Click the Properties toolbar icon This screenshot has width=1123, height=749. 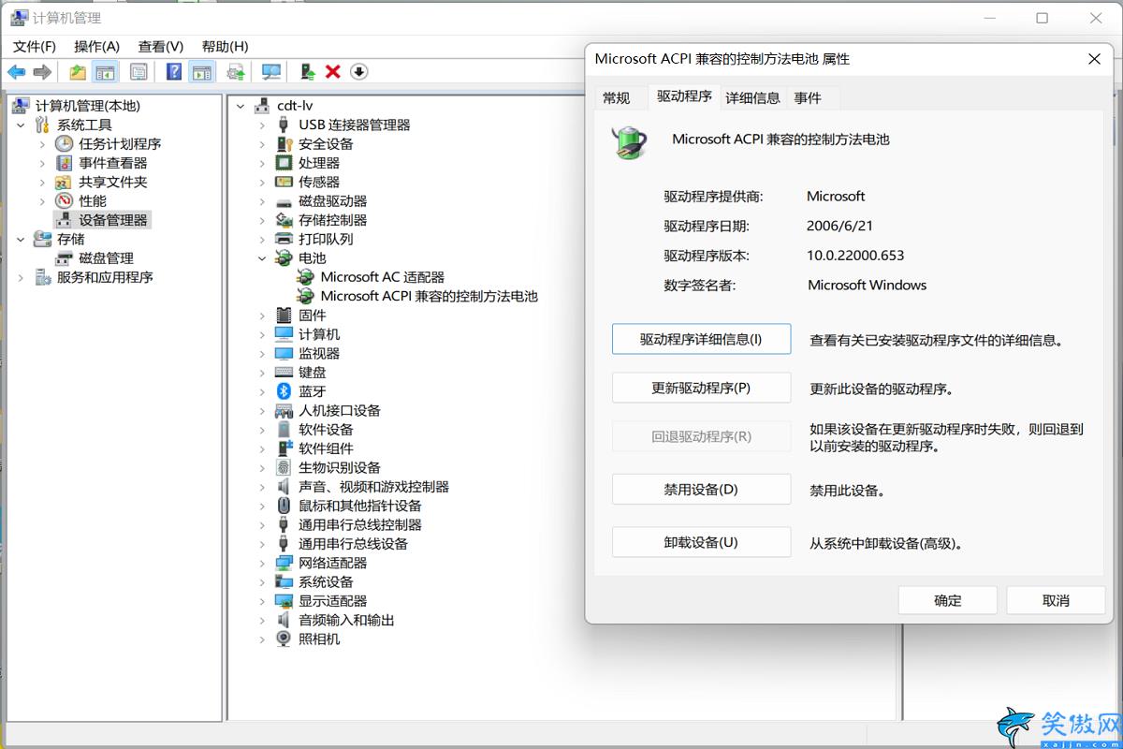(x=139, y=72)
